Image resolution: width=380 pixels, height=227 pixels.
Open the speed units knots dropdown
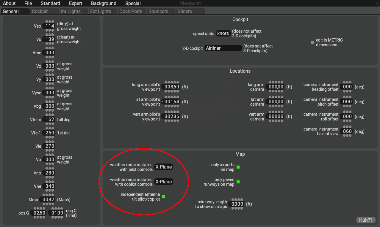[223, 33]
